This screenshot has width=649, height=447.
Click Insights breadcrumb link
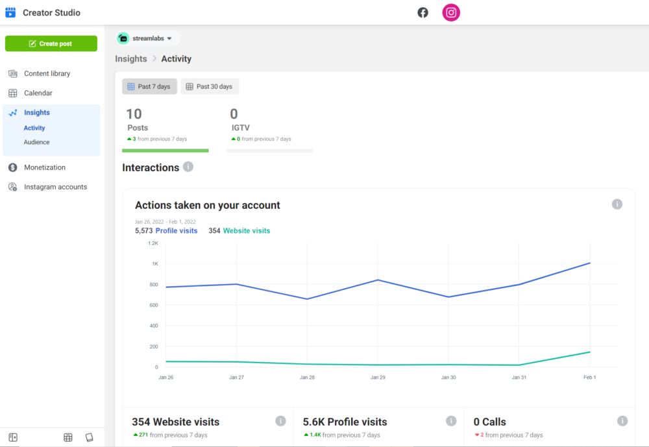click(131, 59)
